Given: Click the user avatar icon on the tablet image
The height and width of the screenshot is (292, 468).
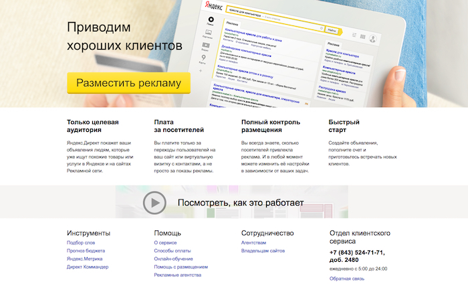Looking at the screenshot, I should pos(373,39).
